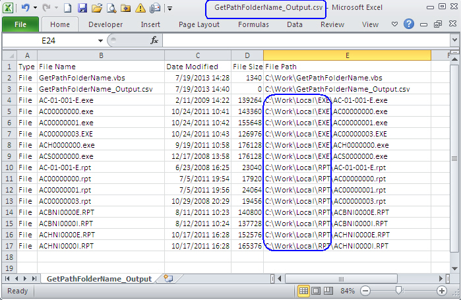Viewport: 461px width, 300px height.
Task: Create a new blank workbook
Action: [68, 8]
